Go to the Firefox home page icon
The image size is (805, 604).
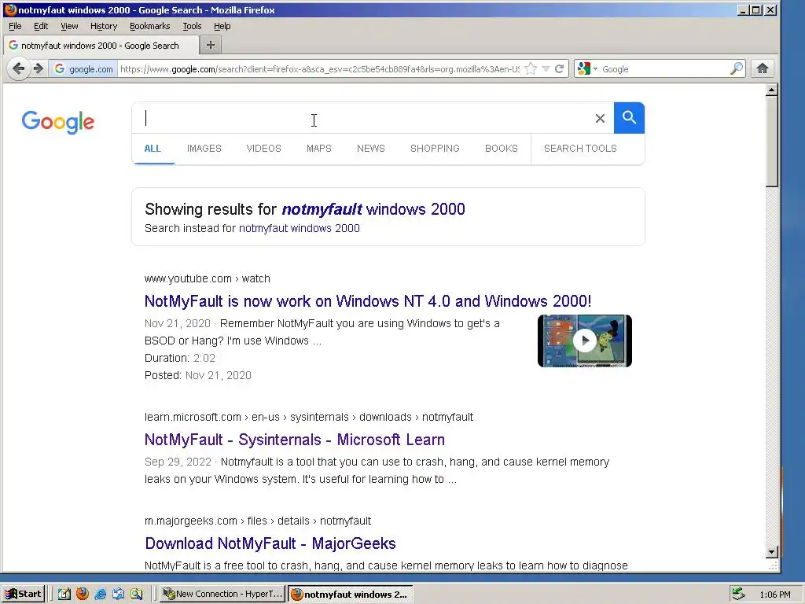(763, 68)
